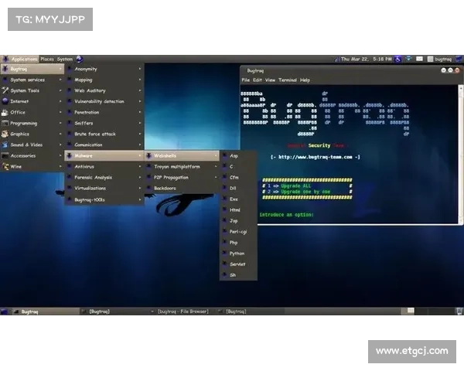Expand the Web Auditory submenu arrow

140,90
